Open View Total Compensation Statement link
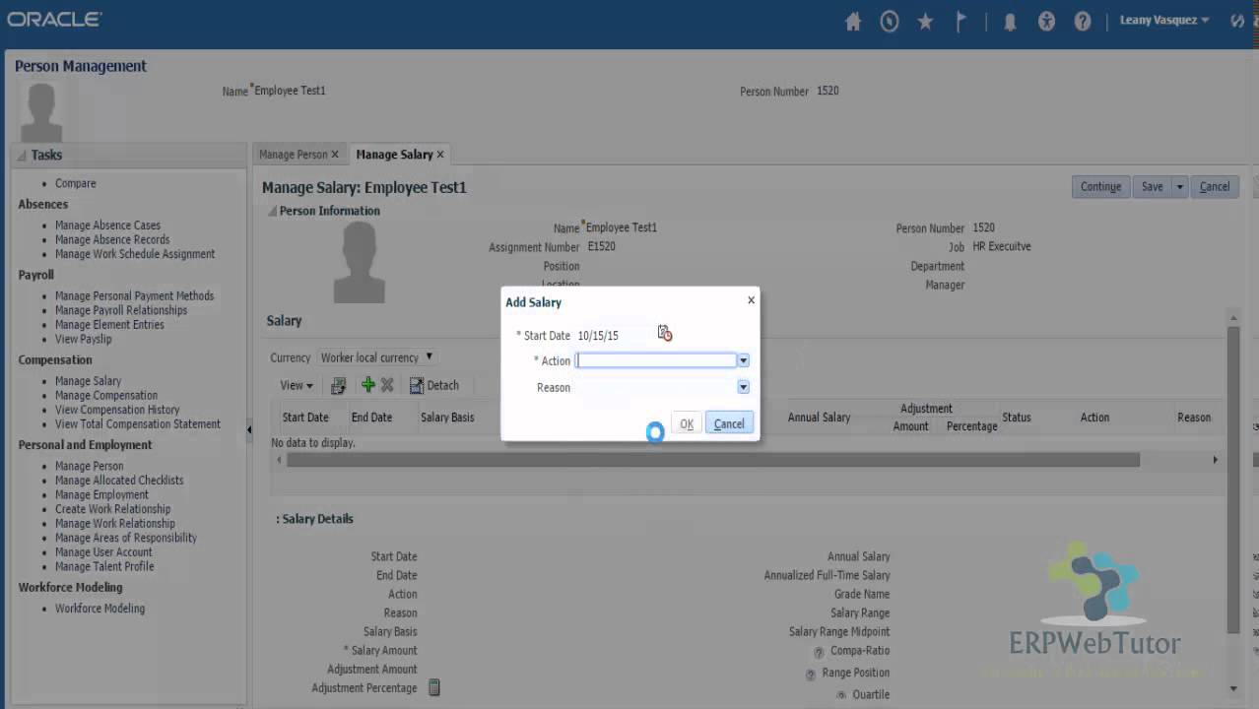This screenshot has width=1259, height=709. click(x=138, y=424)
